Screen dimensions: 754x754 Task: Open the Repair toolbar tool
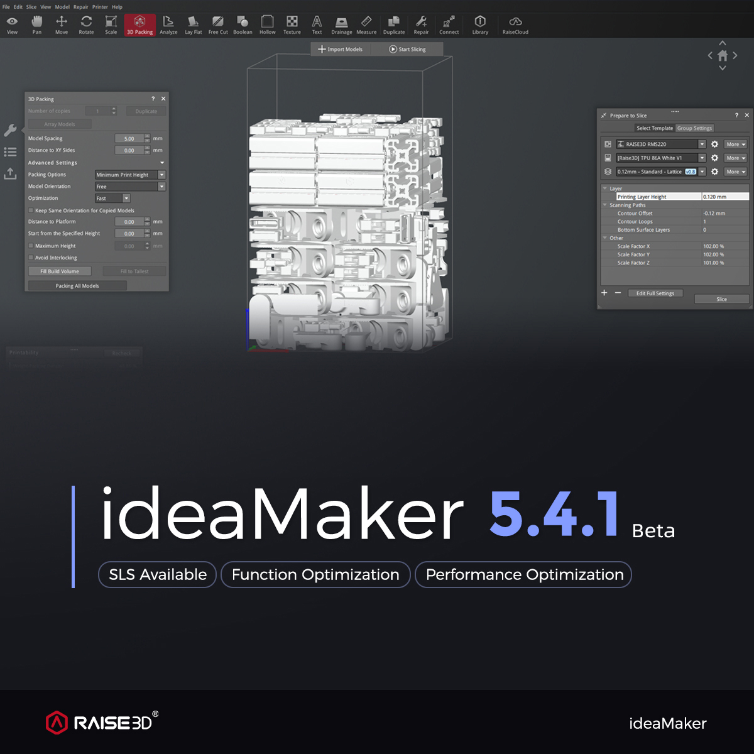pyautogui.click(x=421, y=25)
